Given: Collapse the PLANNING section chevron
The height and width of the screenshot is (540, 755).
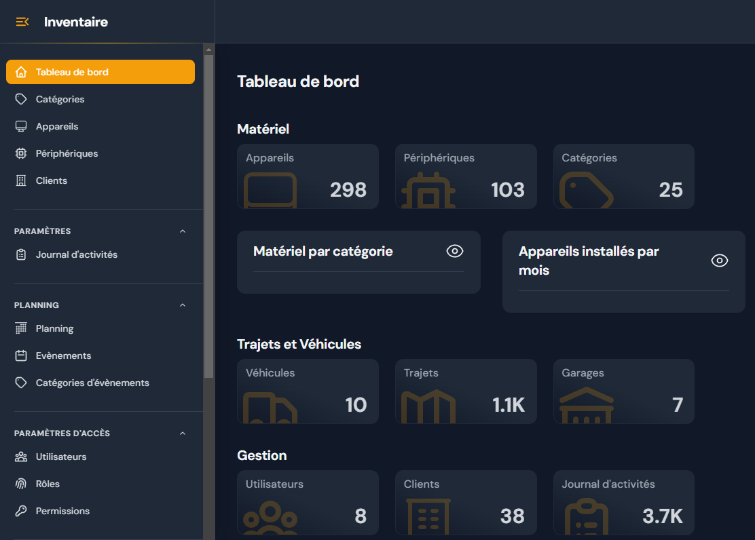Looking at the screenshot, I should click(182, 305).
